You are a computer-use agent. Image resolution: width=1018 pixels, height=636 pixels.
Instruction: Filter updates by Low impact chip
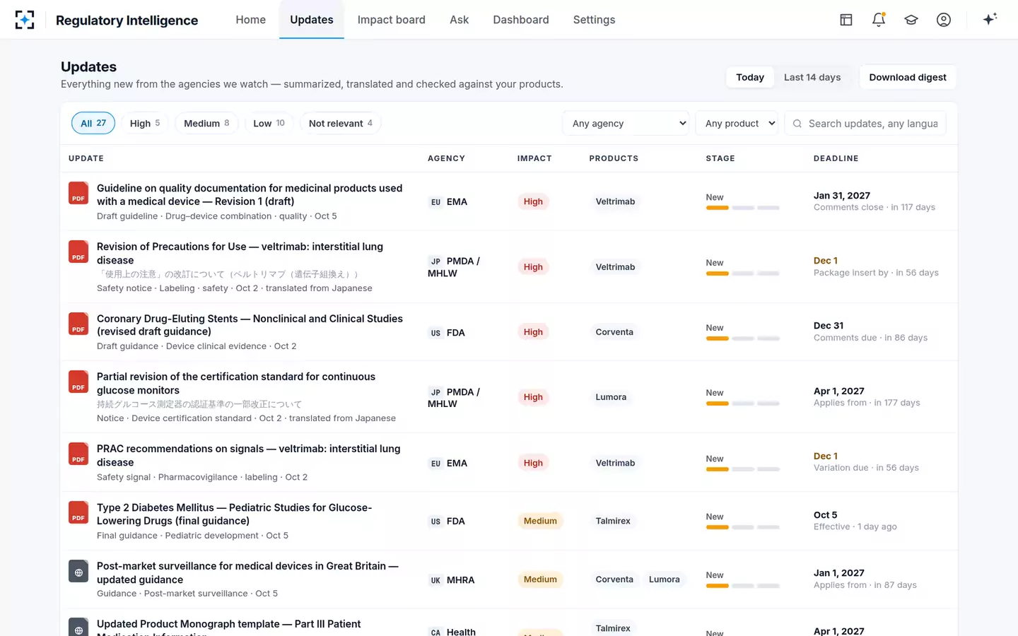click(x=269, y=123)
